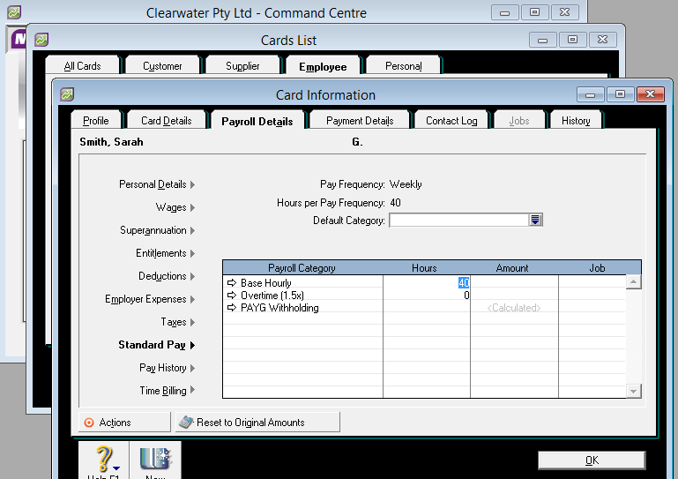Switch to the History tab
Screen dimensions: 678x479
click(x=576, y=121)
